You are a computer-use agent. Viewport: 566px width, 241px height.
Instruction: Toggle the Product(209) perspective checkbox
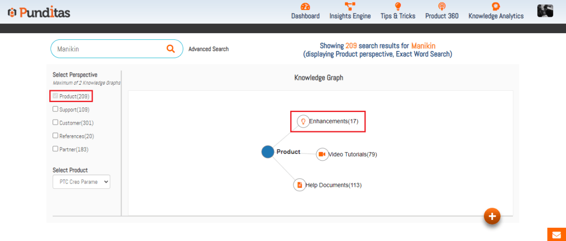point(55,96)
